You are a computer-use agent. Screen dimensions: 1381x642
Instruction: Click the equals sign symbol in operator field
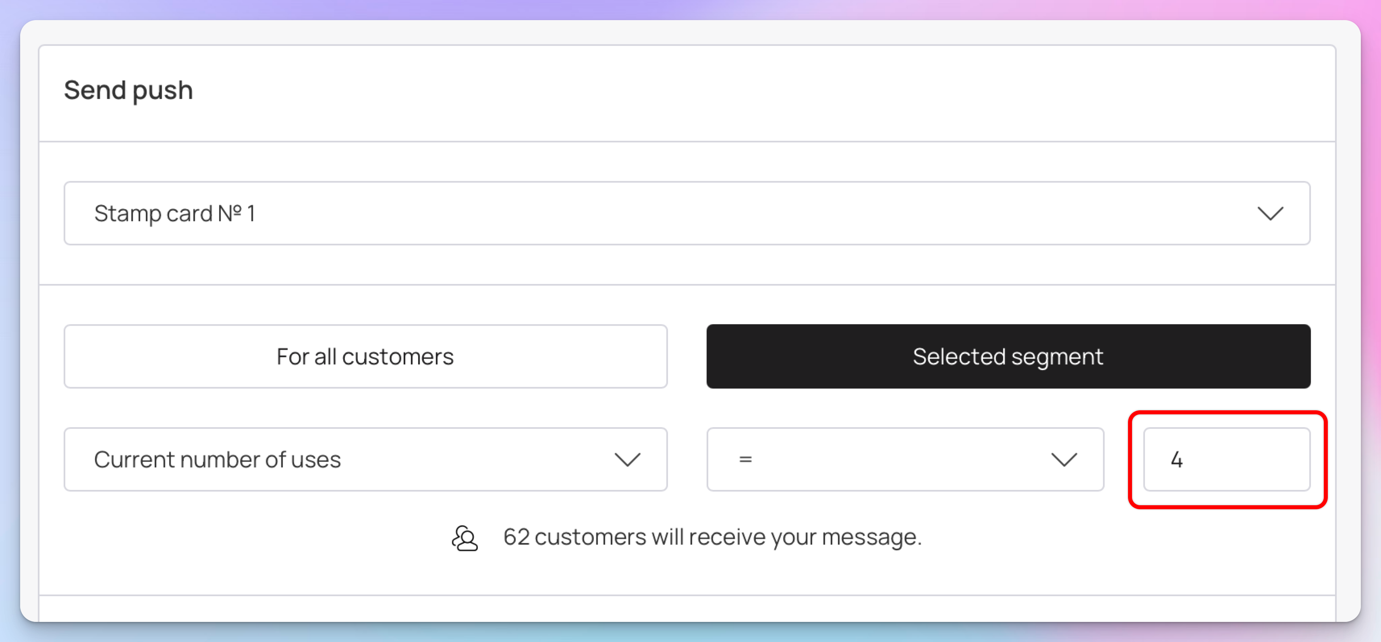[x=745, y=459]
